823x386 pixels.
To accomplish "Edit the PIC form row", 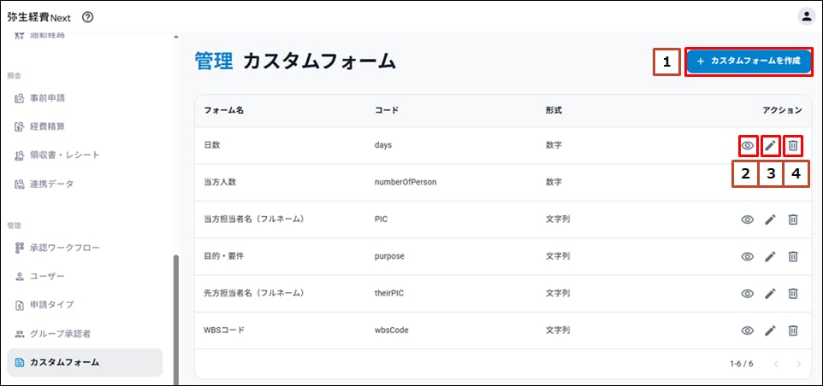I will pos(770,219).
